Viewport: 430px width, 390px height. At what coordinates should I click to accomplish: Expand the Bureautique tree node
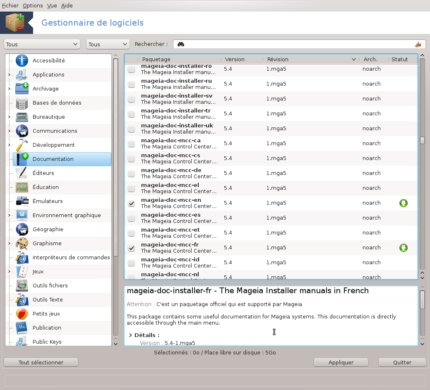point(9,117)
